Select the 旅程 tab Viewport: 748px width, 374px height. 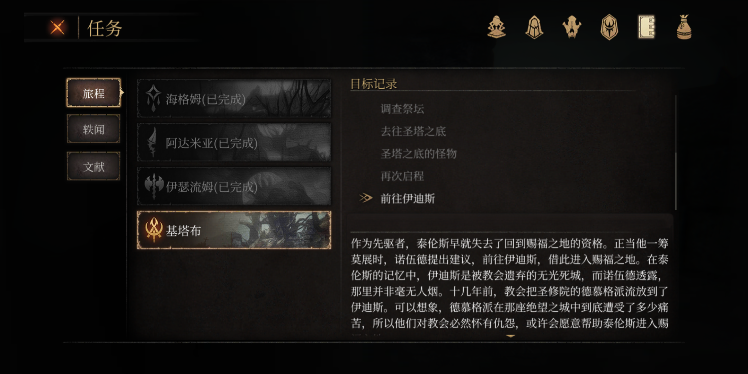93,93
